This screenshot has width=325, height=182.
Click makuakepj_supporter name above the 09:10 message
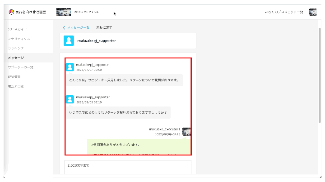point(93,97)
